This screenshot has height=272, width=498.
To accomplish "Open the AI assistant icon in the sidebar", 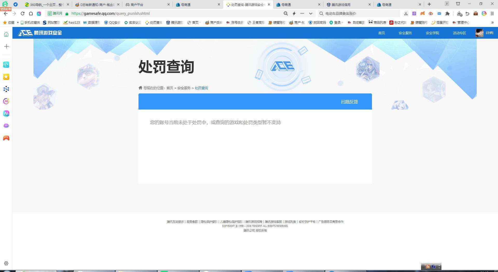I will point(6,113).
